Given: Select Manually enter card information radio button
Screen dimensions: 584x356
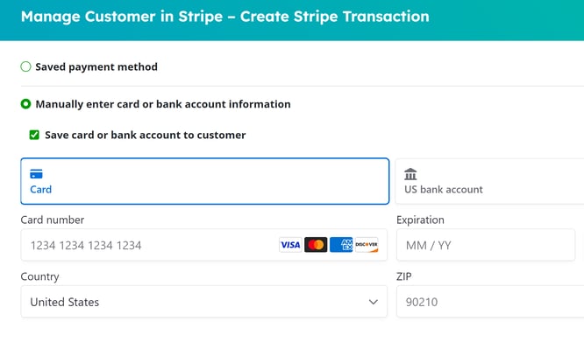Looking at the screenshot, I should 25,104.
